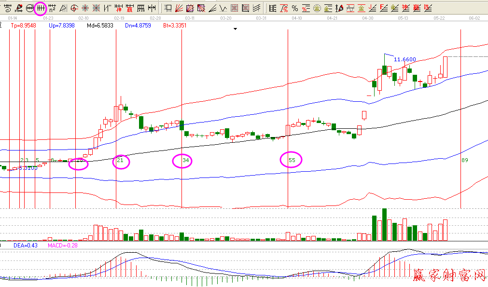The height and width of the screenshot is (287, 488).
Task: Click the Md=6.5833 middle band label
Action: (x=98, y=25)
